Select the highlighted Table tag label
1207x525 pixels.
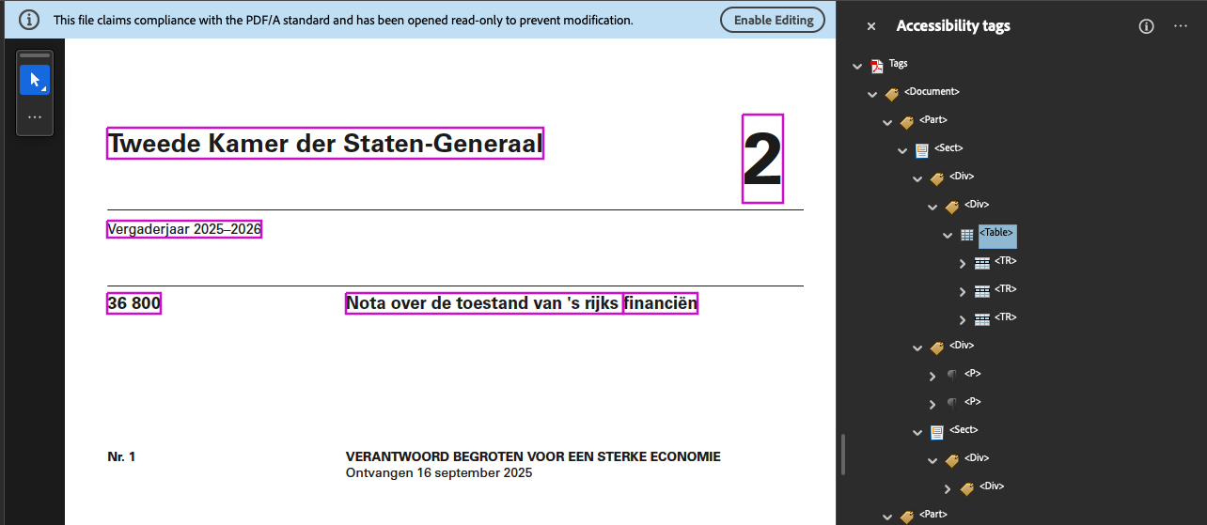click(997, 233)
